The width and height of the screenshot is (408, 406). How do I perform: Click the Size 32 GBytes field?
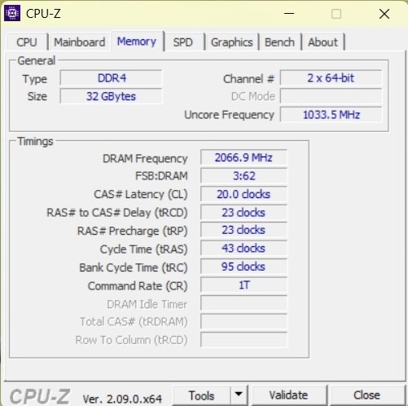click(112, 96)
